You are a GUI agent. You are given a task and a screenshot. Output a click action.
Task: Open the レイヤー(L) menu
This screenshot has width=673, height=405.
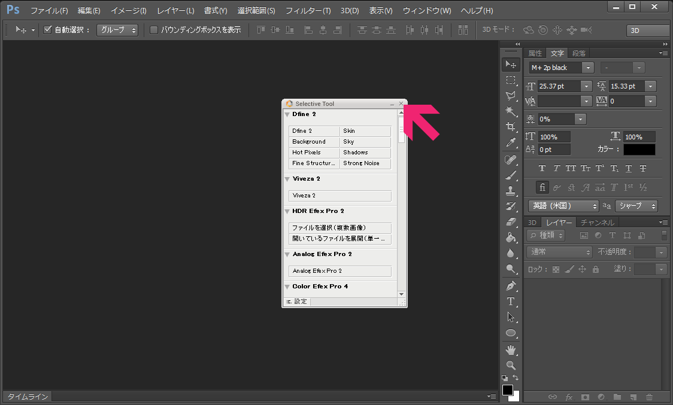(175, 10)
